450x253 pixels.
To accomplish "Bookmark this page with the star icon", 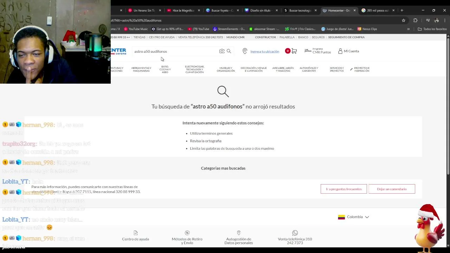I will click(404, 20).
